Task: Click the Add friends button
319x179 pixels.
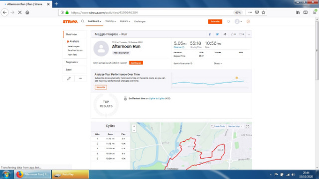Action: pos(136,63)
